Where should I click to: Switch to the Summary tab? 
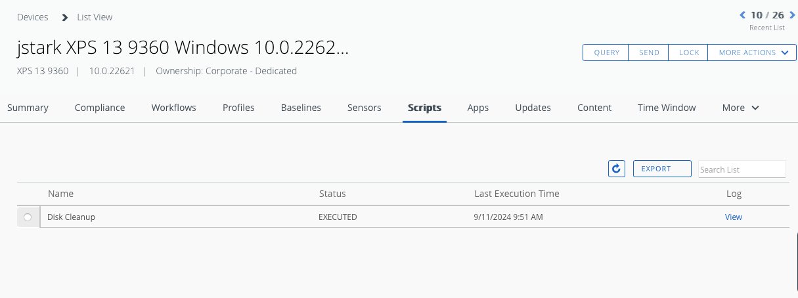click(x=28, y=108)
